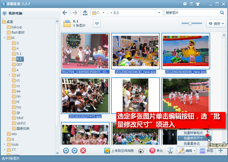This screenshot has height=162, width=228.
Task: Click the search magnifier icon
Action: coord(222,13)
